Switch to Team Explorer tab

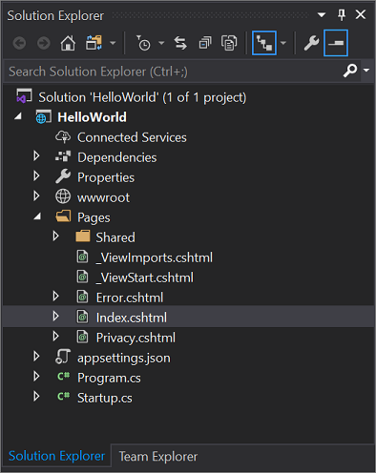tap(158, 457)
